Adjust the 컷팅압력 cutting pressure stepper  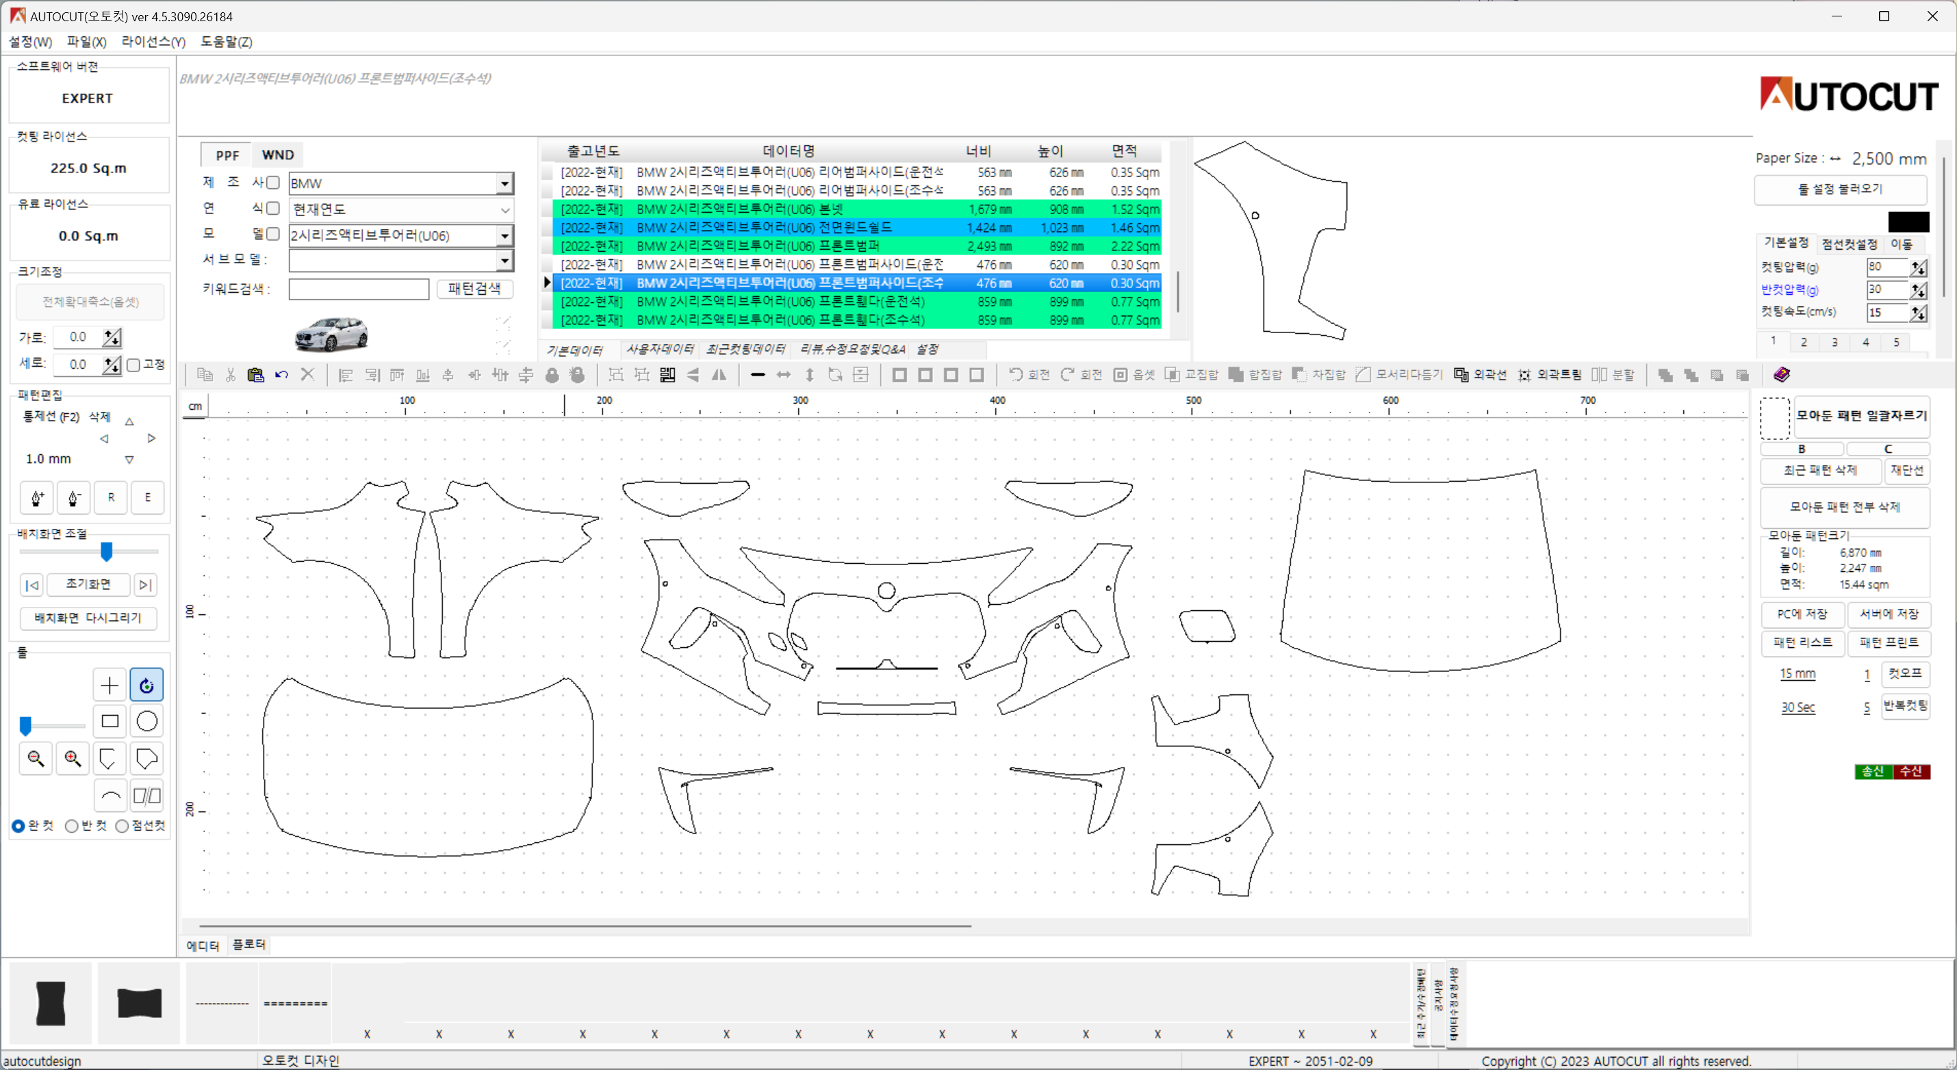[x=1918, y=267]
